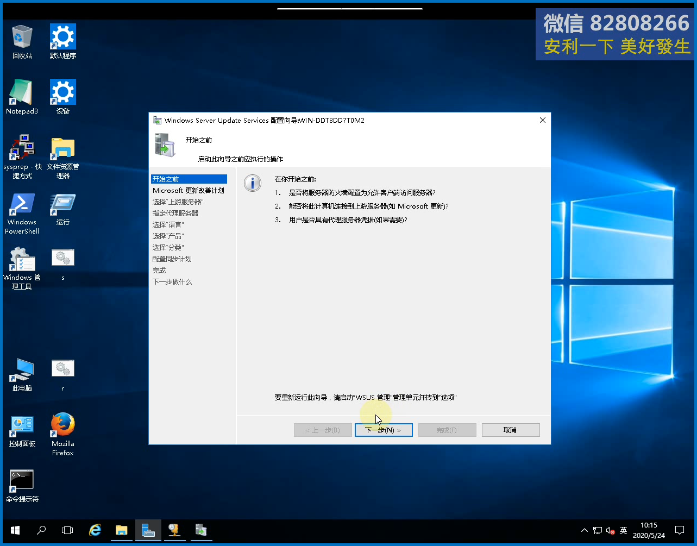Click the WSUS server icon in wizard header
This screenshot has height=546, width=697.
click(x=165, y=145)
